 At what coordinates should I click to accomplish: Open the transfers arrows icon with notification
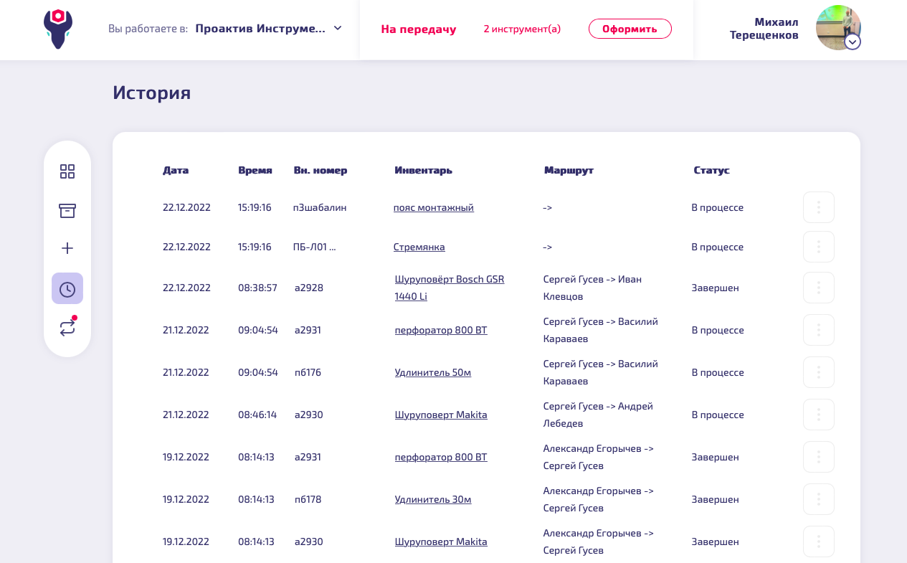67,328
